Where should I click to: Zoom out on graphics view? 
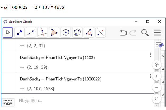tap(157, 87)
